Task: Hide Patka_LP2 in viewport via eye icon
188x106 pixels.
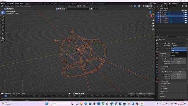Action: click(x=184, y=16)
